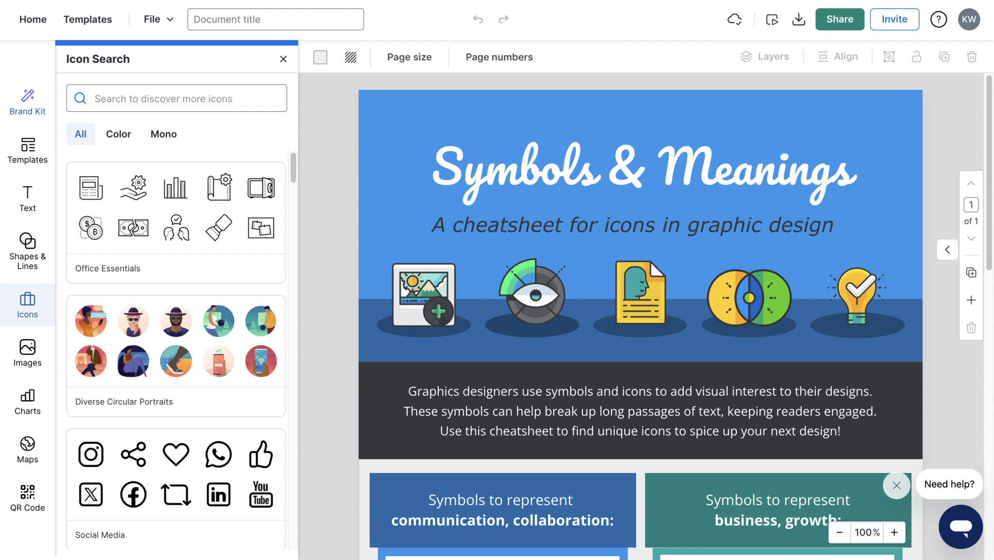
Task: Insert the heart icon
Action: tap(176, 455)
